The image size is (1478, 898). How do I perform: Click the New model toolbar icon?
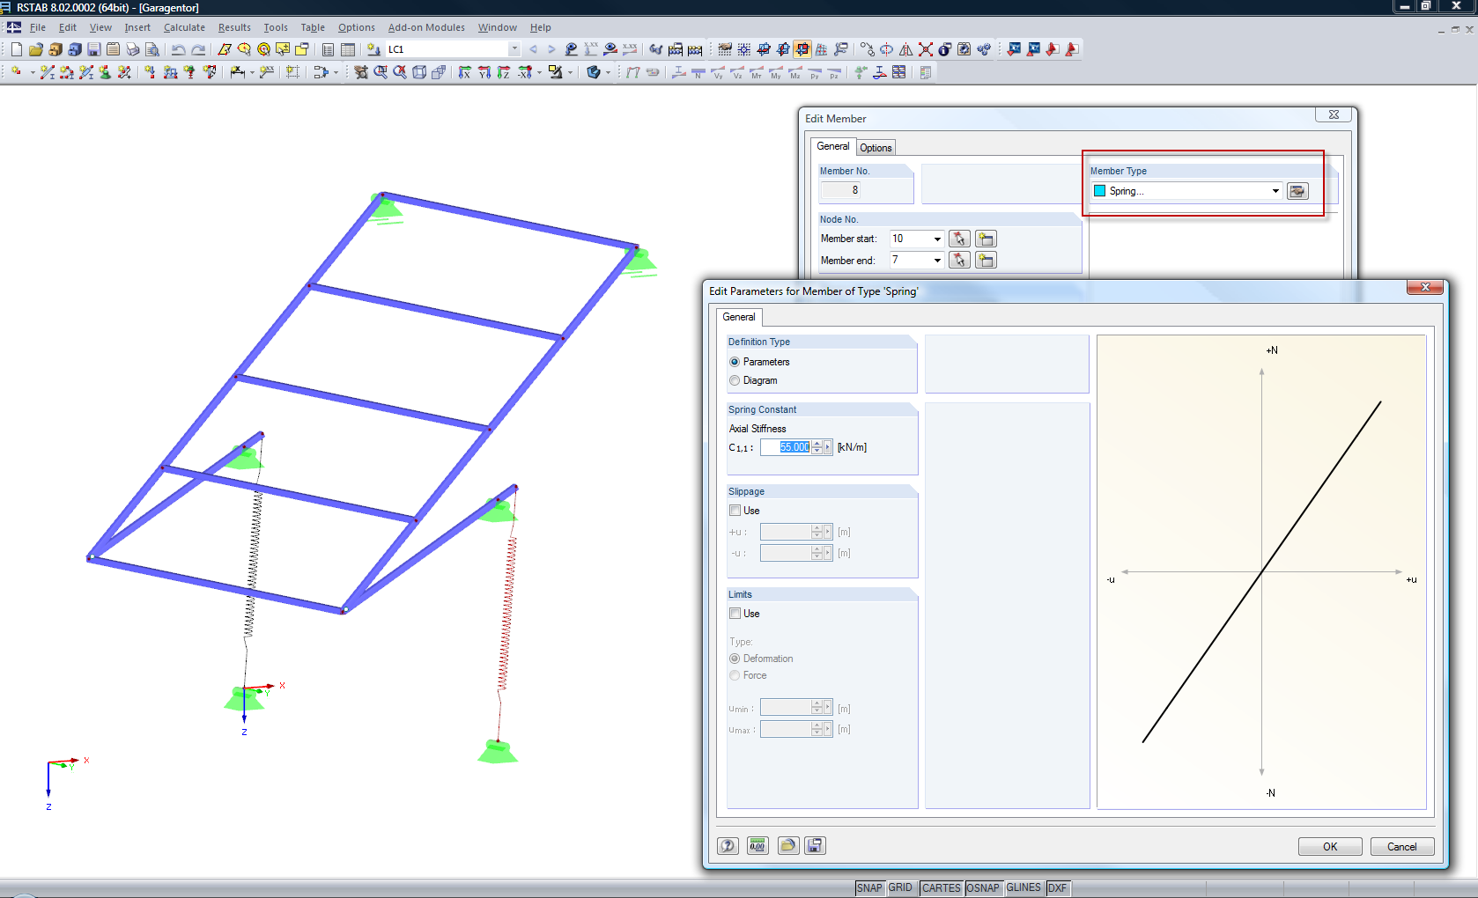tap(16, 49)
